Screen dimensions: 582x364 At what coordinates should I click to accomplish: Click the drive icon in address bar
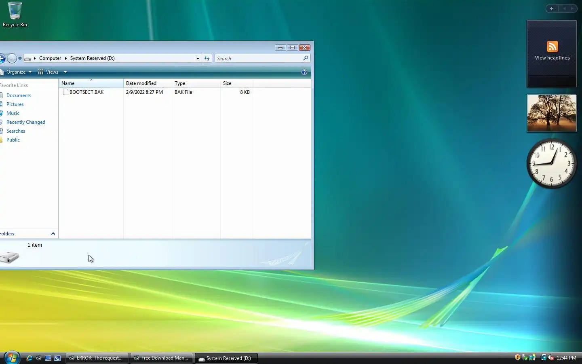(x=27, y=59)
